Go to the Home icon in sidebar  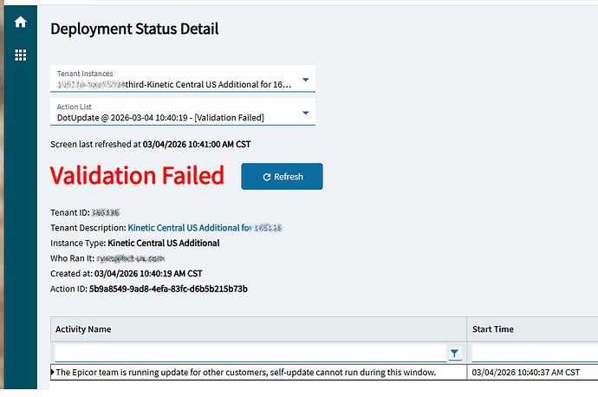tap(20, 22)
